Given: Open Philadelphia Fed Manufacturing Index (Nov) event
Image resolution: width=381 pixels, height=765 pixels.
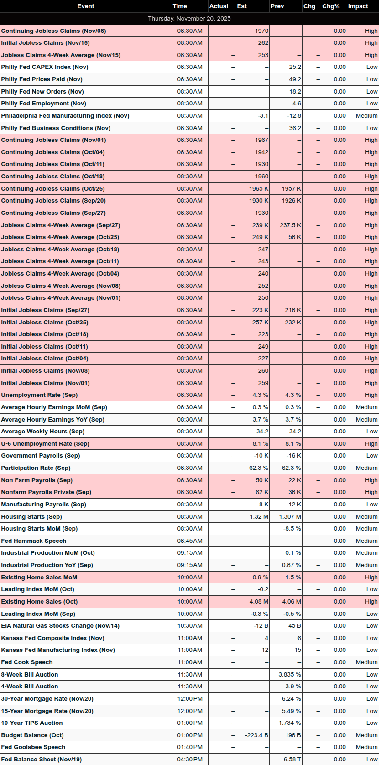Looking at the screenshot, I should click(65, 116).
